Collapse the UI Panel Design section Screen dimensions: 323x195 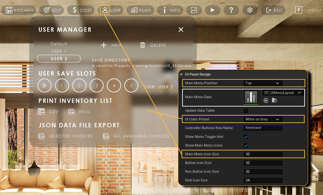pos(181,75)
